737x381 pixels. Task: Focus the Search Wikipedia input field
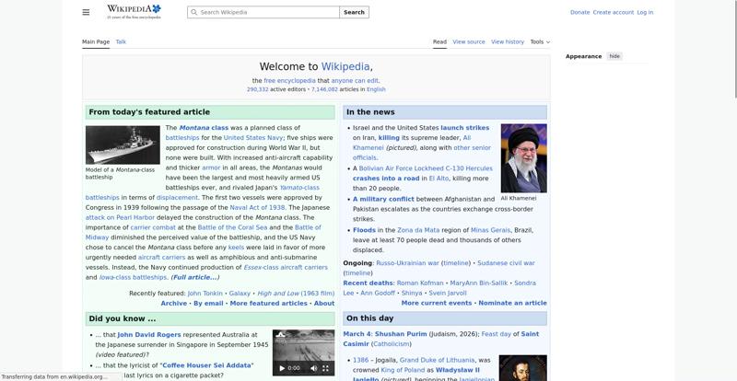[x=267, y=13]
